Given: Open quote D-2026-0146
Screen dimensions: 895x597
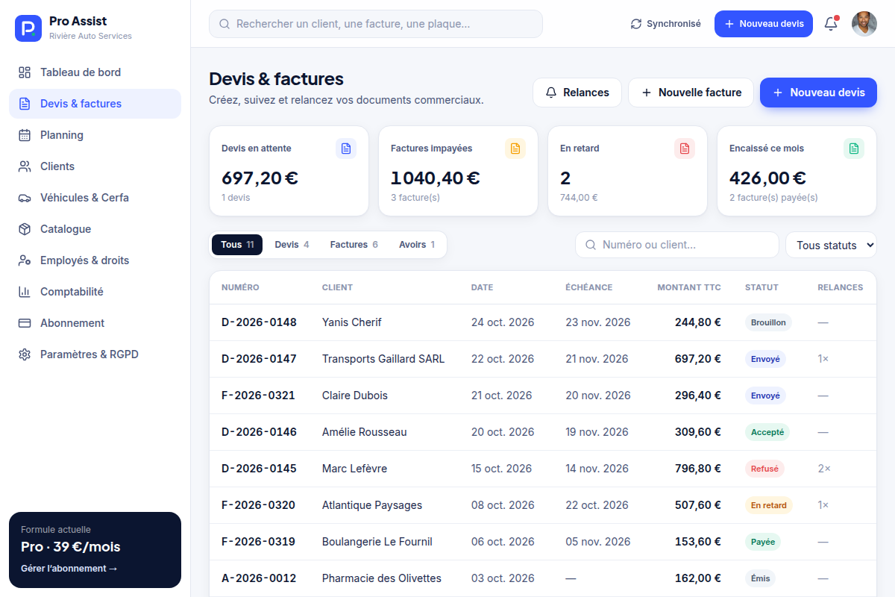Looking at the screenshot, I should (259, 432).
